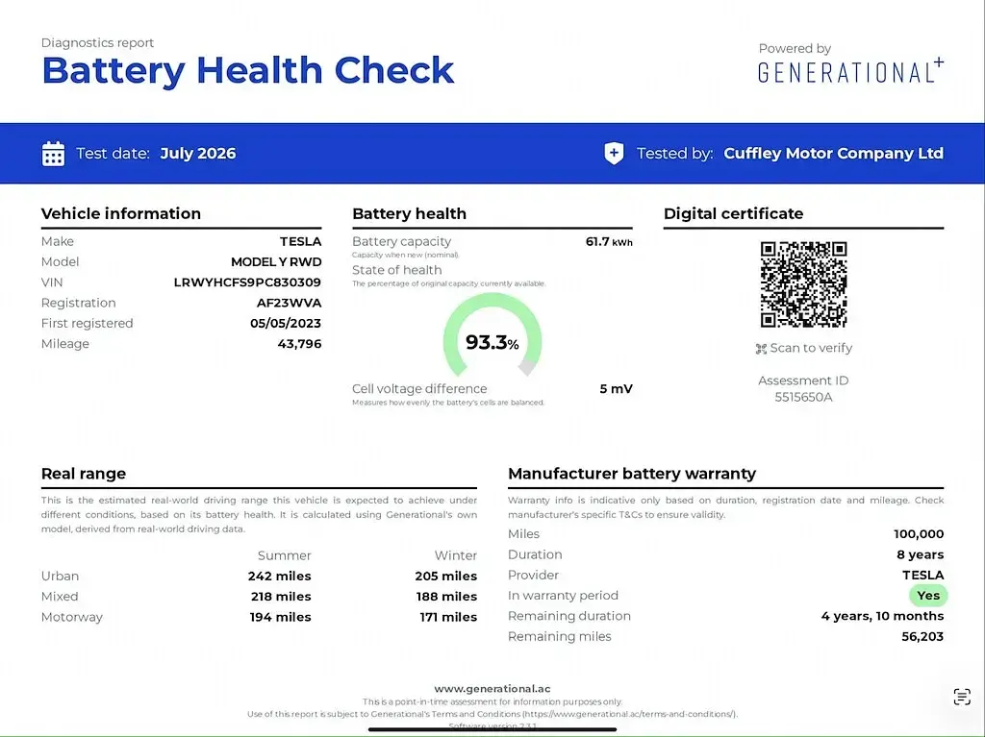Tap the home indicator bar at bottom

[492, 729]
